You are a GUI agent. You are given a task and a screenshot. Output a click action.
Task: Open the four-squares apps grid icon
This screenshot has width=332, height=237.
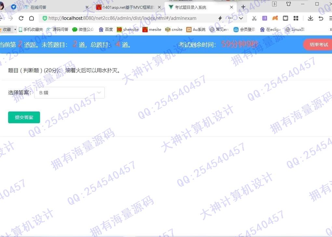[296, 19]
